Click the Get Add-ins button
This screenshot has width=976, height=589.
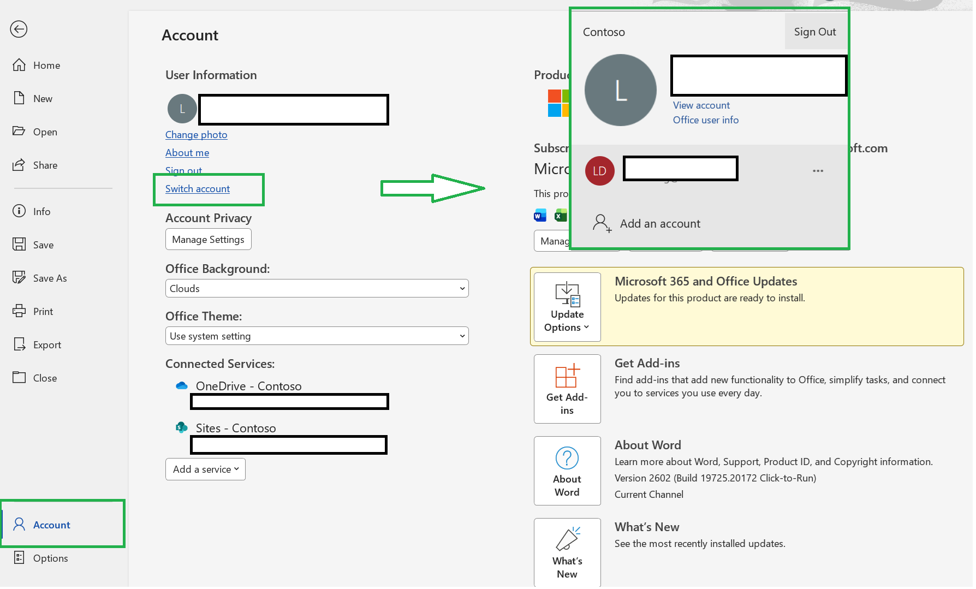[x=567, y=389]
